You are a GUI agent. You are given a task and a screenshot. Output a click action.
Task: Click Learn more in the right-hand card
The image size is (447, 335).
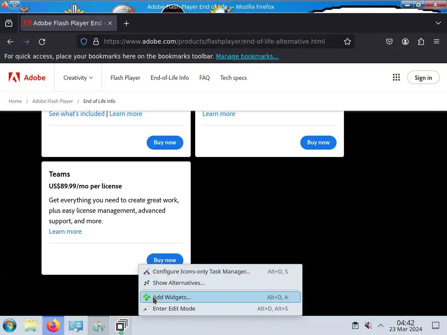point(219,114)
